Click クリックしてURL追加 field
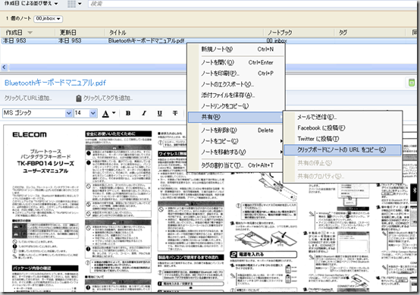Viewport: 420px width, 295px height. coord(28,98)
